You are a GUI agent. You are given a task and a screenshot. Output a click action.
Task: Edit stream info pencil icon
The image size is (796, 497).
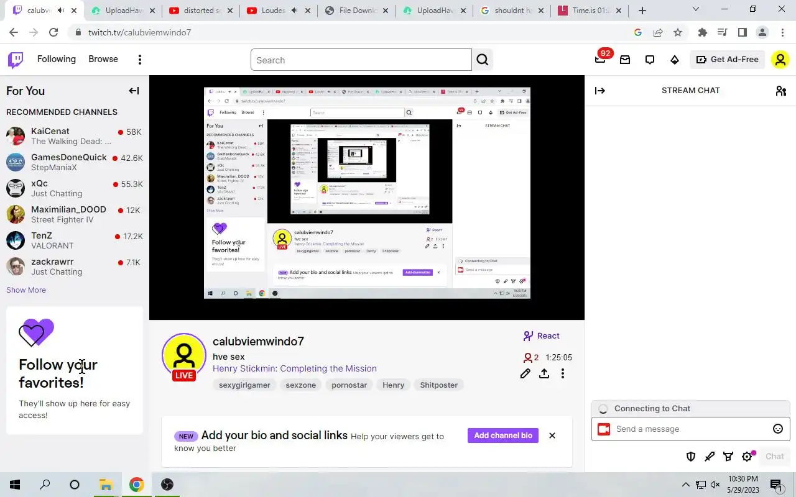point(525,373)
